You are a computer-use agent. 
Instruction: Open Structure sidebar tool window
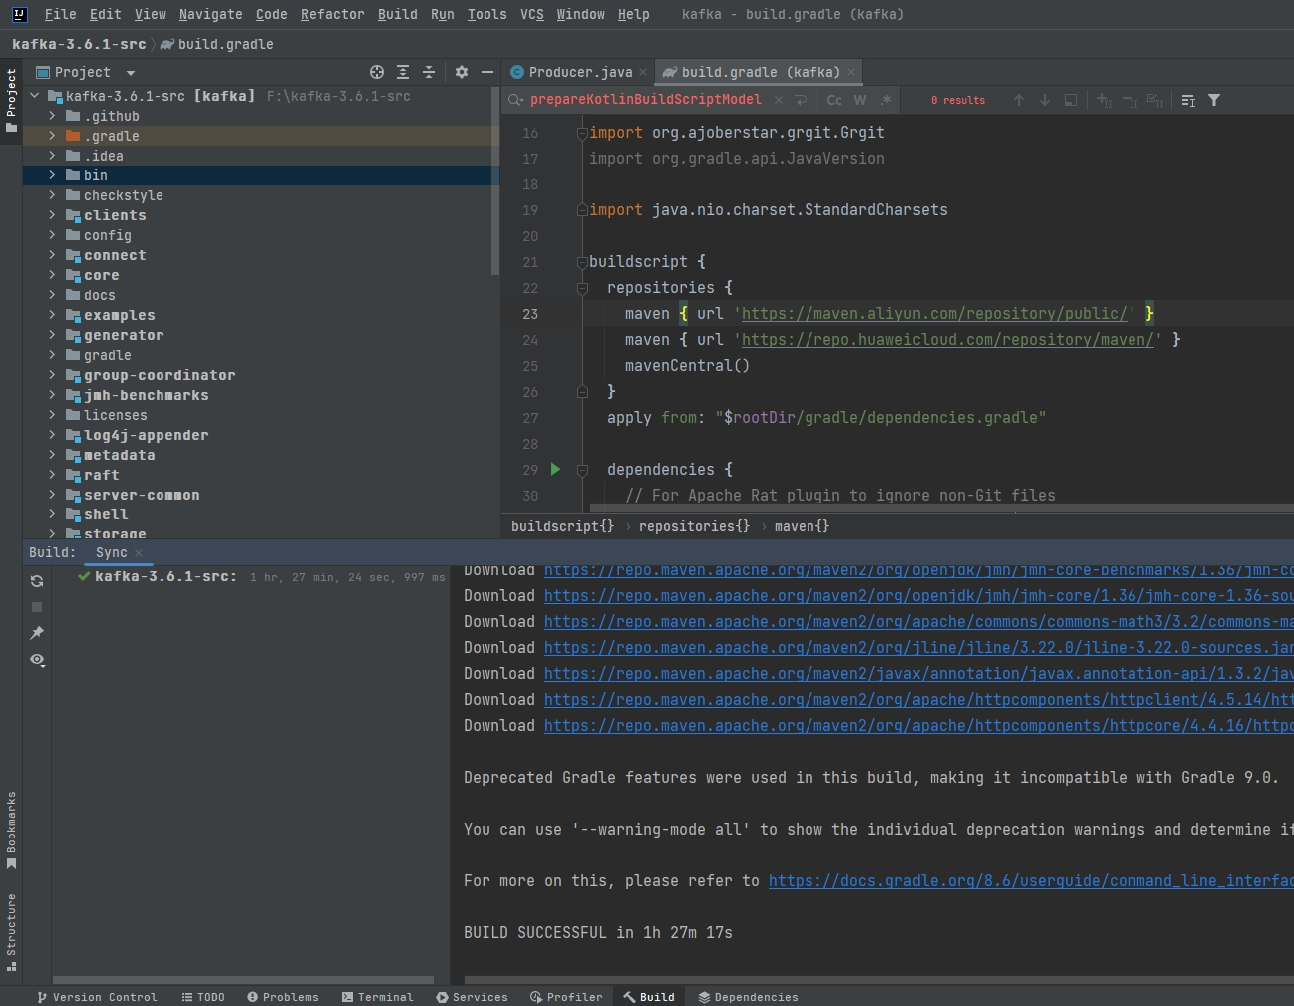[11, 932]
